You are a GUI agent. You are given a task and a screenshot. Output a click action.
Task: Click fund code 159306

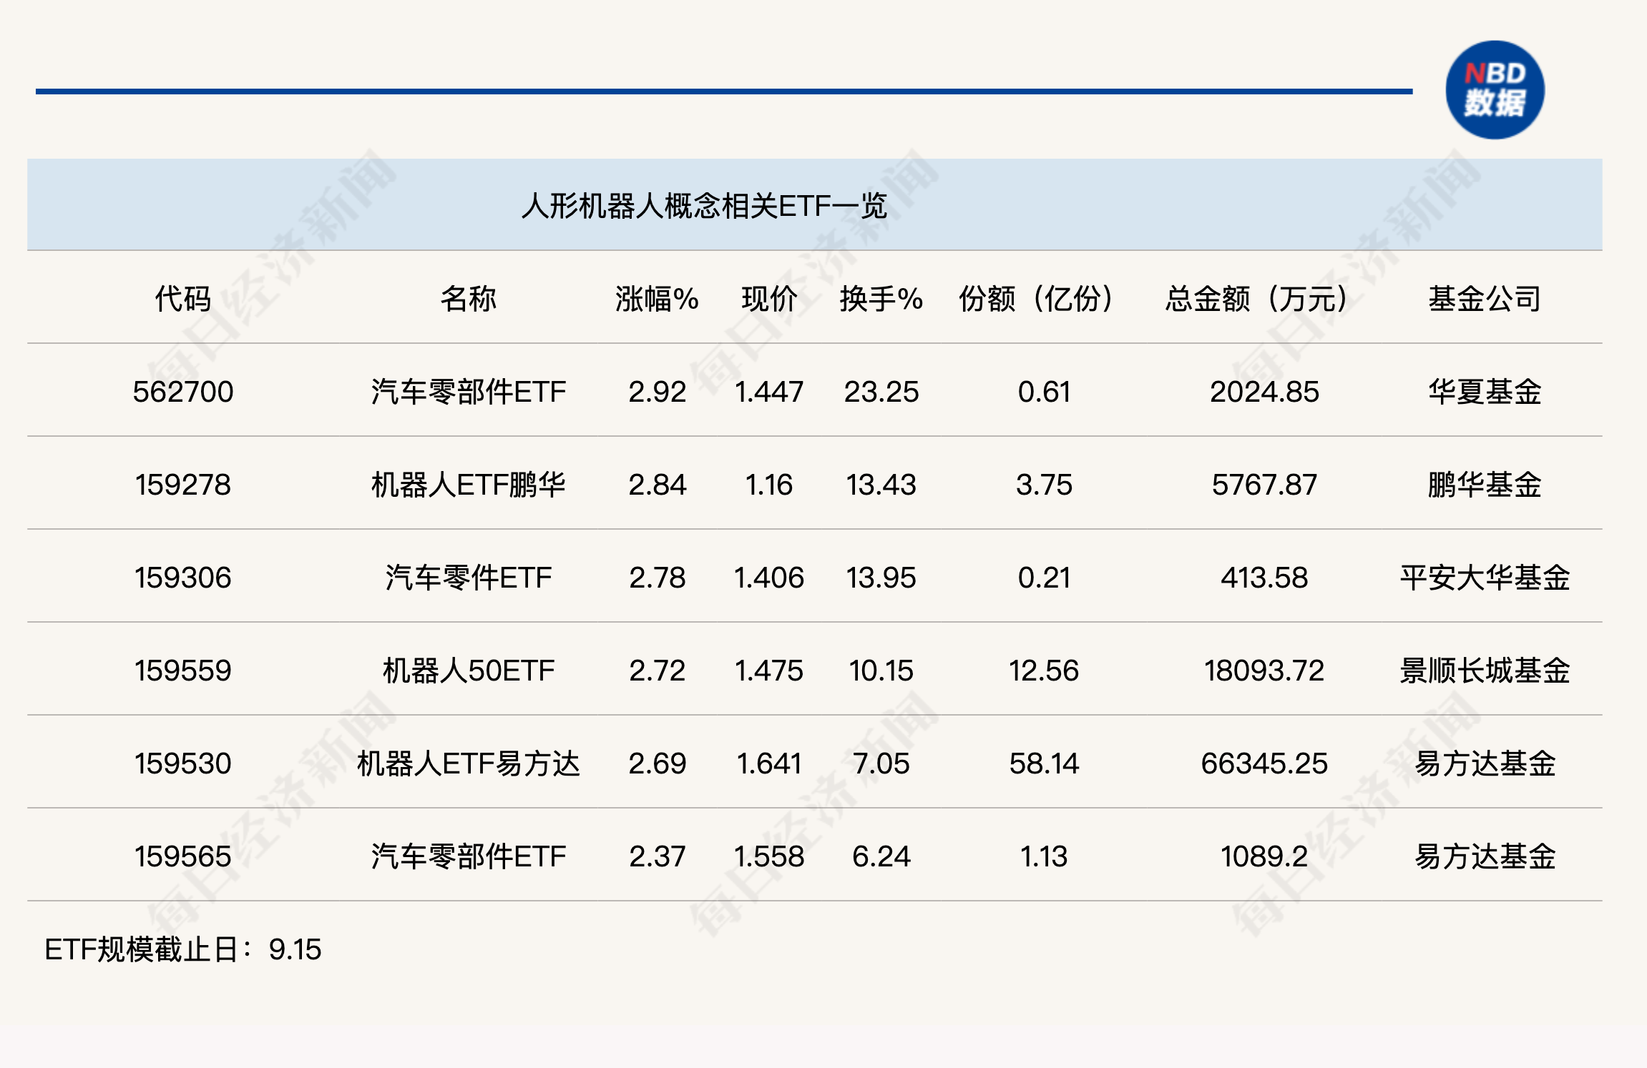(x=183, y=578)
